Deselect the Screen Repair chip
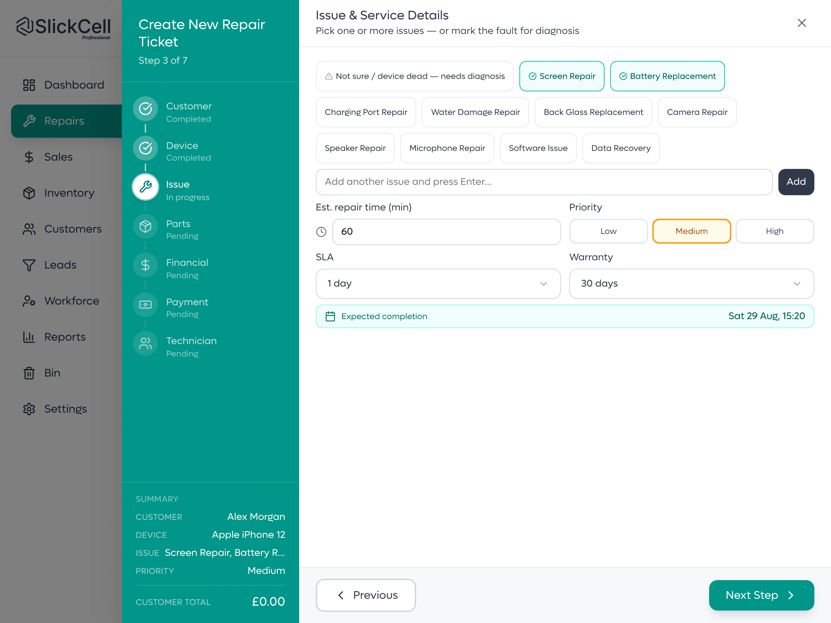The width and height of the screenshot is (831, 623). coord(562,76)
